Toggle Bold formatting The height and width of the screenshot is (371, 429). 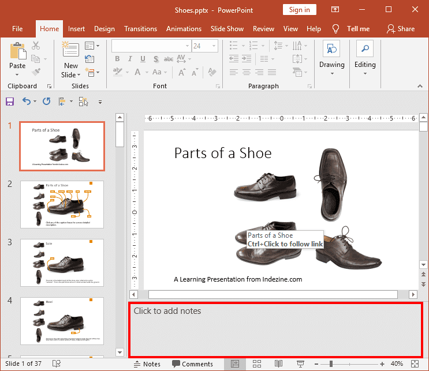point(117,59)
